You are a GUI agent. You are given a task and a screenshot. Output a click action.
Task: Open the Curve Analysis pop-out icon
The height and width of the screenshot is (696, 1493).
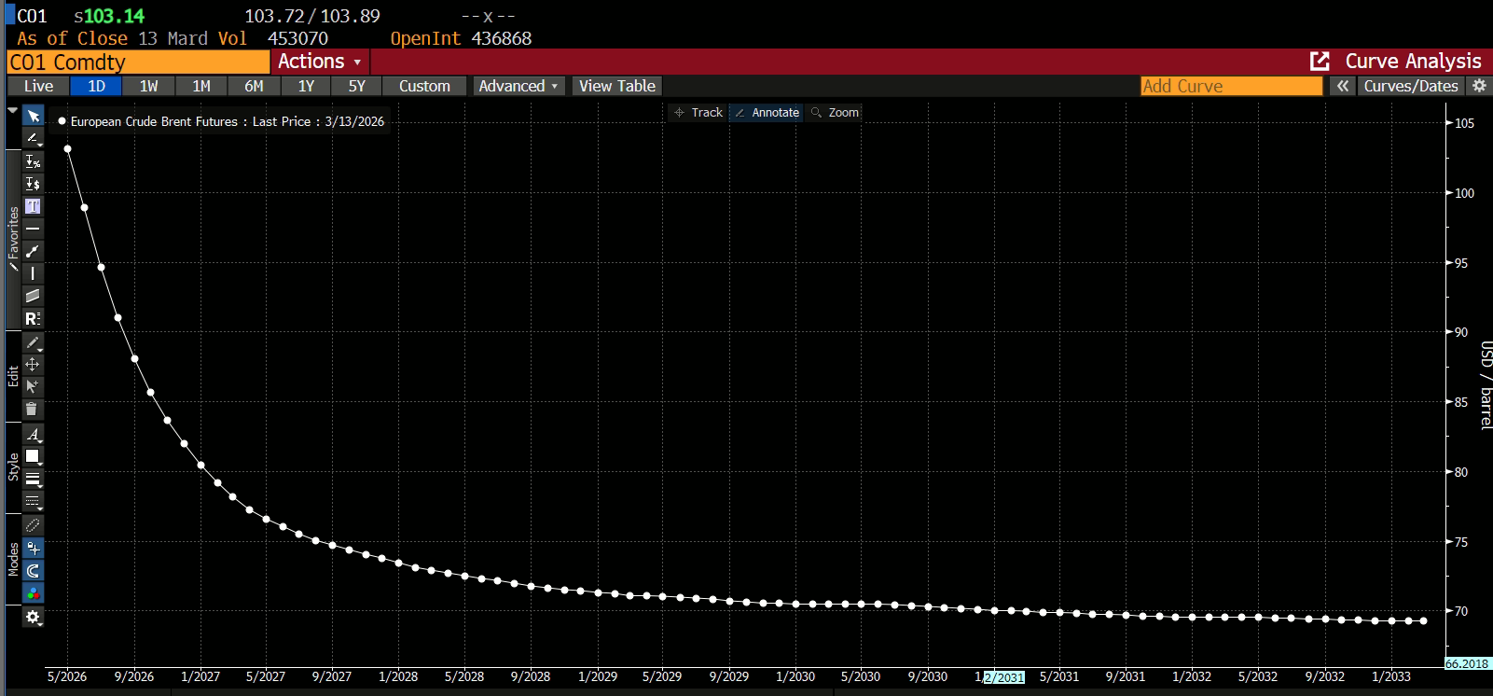[x=1320, y=62]
